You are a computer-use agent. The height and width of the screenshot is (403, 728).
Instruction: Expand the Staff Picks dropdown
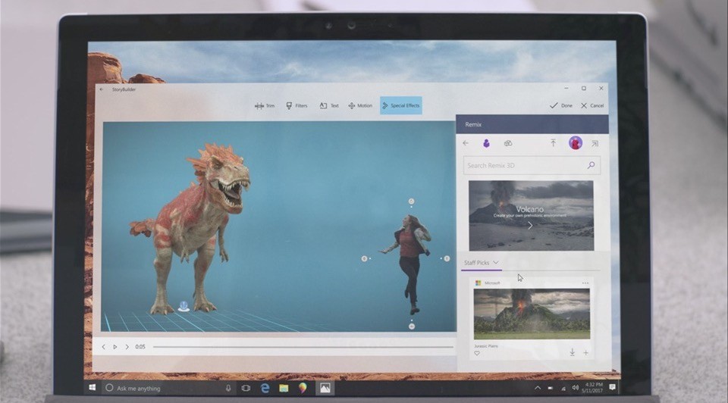coord(481,263)
